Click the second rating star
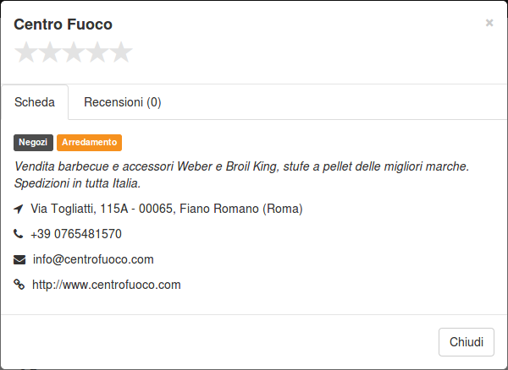The width and height of the screenshot is (508, 370). click(50, 52)
